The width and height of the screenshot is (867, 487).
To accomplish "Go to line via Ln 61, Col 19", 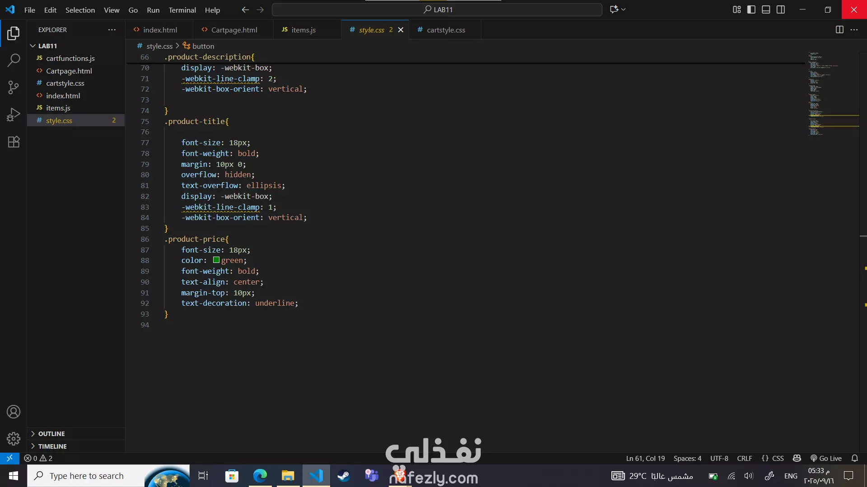I will tap(645, 458).
